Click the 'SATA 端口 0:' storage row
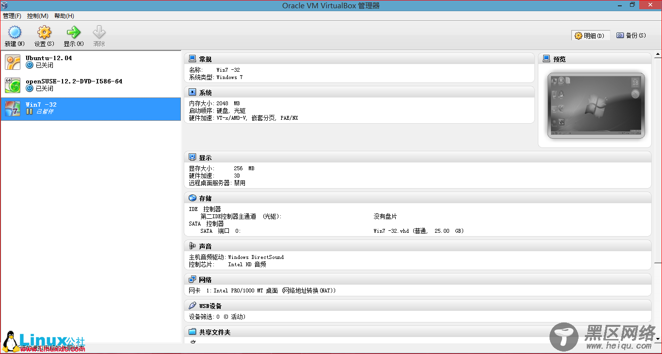This screenshot has height=354, width=662. pos(221,231)
